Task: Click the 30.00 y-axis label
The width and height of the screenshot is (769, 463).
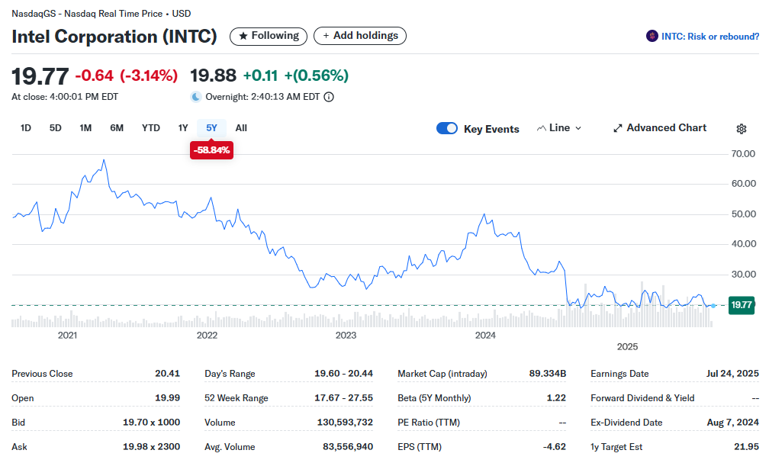Action: [743, 275]
